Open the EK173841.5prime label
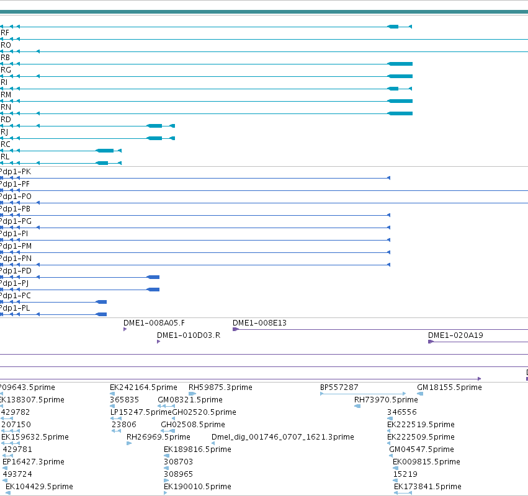Viewport: 528px width, 496px height. [427, 487]
